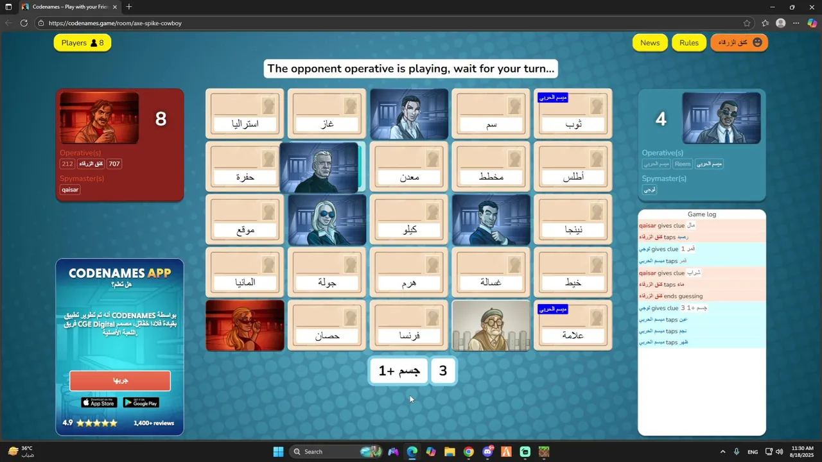Click the red operative tag 707

coord(114,164)
